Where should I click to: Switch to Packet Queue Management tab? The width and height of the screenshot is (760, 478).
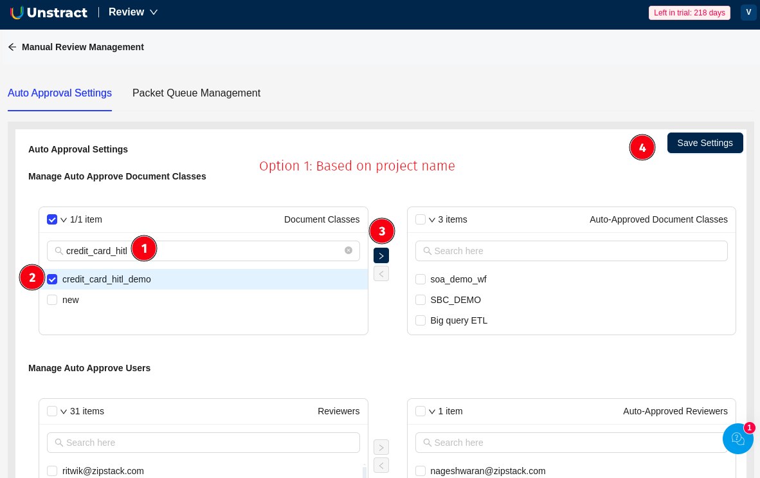[x=196, y=93]
